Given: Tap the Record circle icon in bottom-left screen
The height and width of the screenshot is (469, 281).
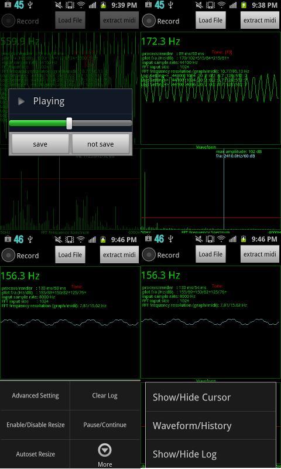Looking at the screenshot, I should 8,255.
